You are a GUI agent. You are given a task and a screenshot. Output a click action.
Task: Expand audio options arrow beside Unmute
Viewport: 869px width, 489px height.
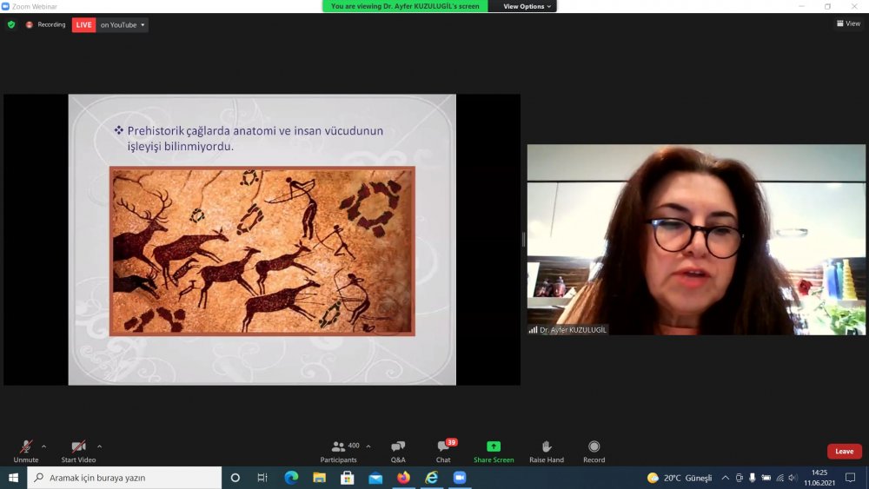coord(44,446)
